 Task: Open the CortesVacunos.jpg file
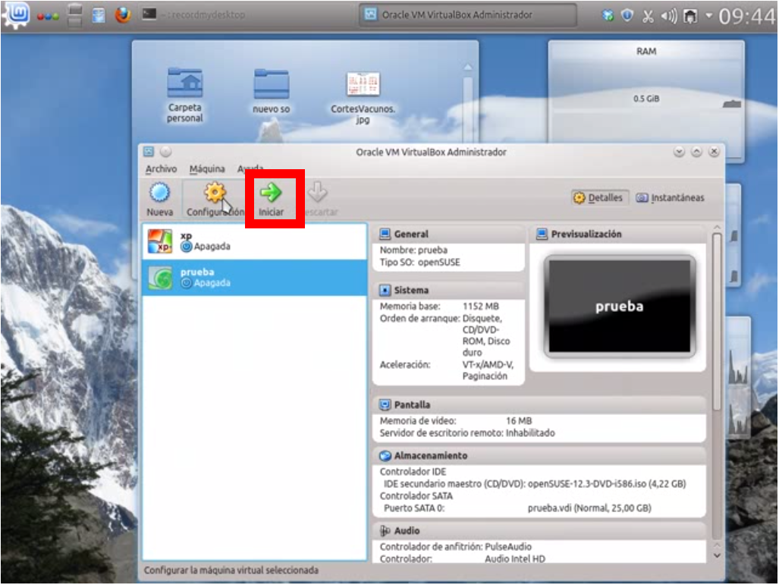[x=363, y=97]
